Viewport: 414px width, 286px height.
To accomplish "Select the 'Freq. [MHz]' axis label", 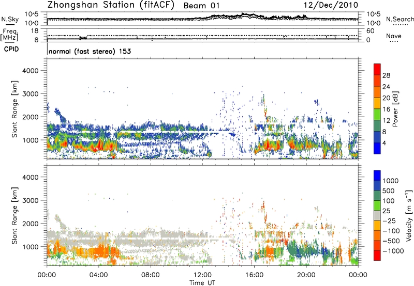I will [9, 35].
